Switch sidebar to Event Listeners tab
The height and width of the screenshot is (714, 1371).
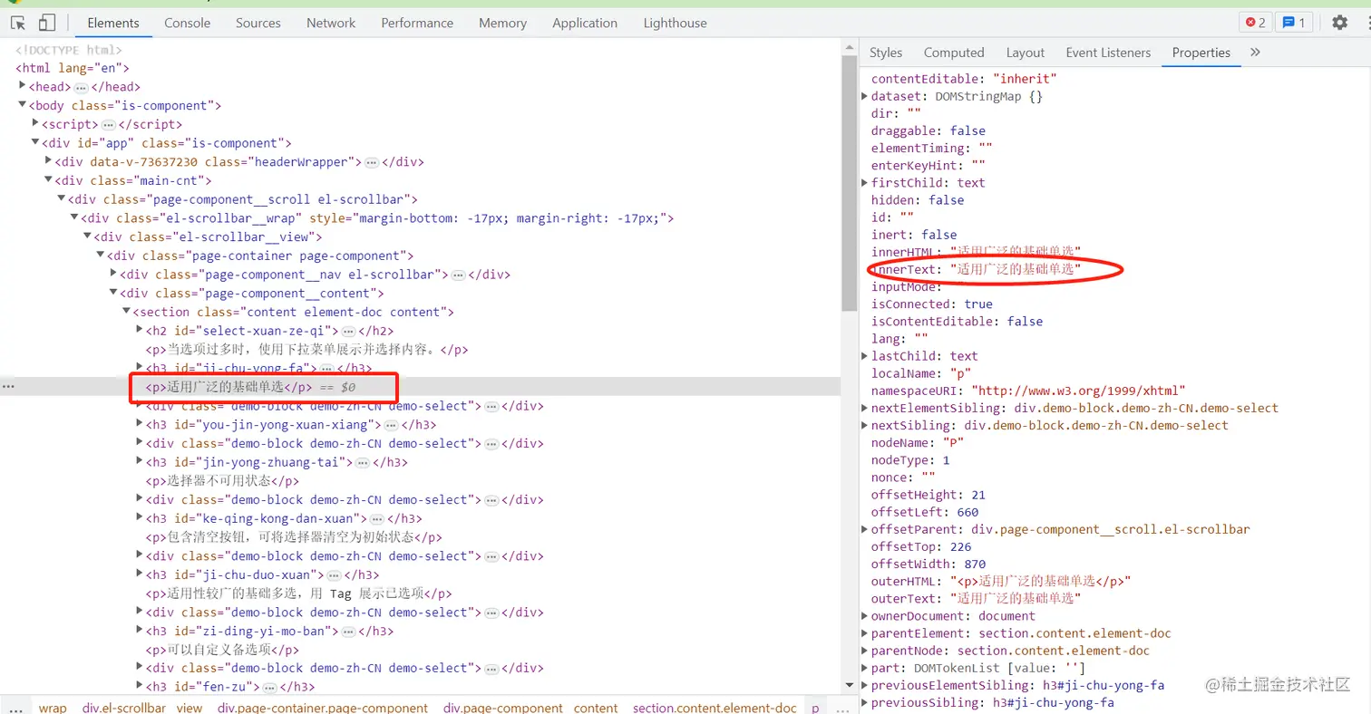tap(1108, 53)
